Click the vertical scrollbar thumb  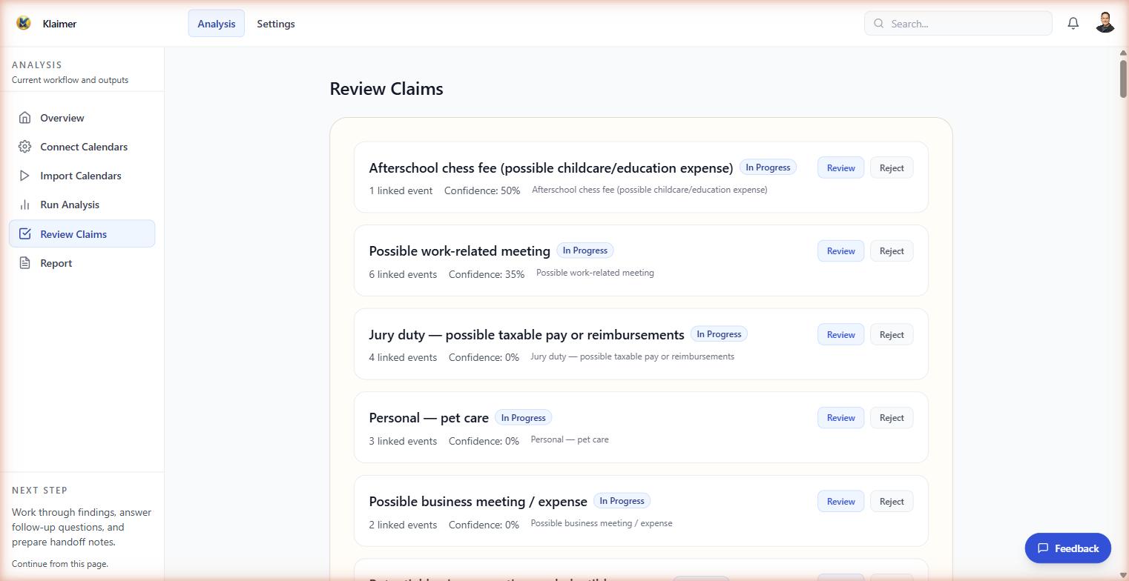coord(1122,78)
